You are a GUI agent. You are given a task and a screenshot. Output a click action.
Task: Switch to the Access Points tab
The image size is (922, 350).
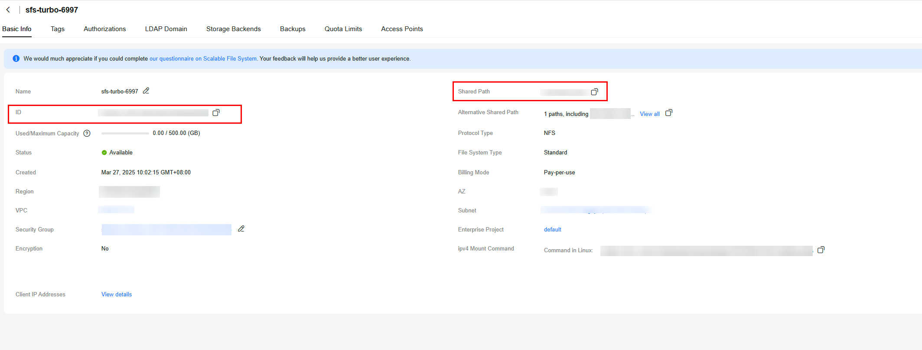(x=402, y=29)
